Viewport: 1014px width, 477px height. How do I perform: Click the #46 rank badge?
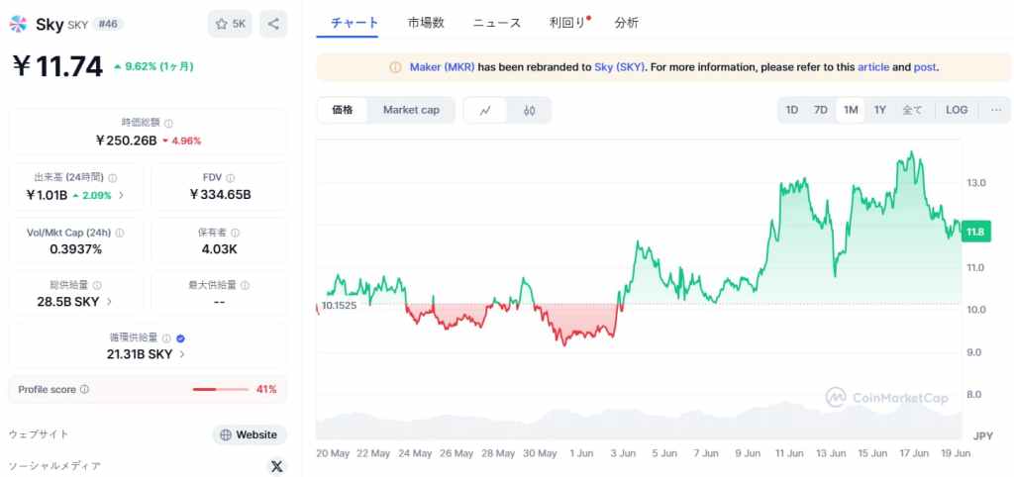click(x=108, y=24)
